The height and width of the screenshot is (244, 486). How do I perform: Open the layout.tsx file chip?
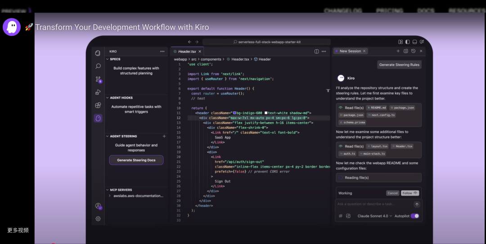(x=377, y=146)
